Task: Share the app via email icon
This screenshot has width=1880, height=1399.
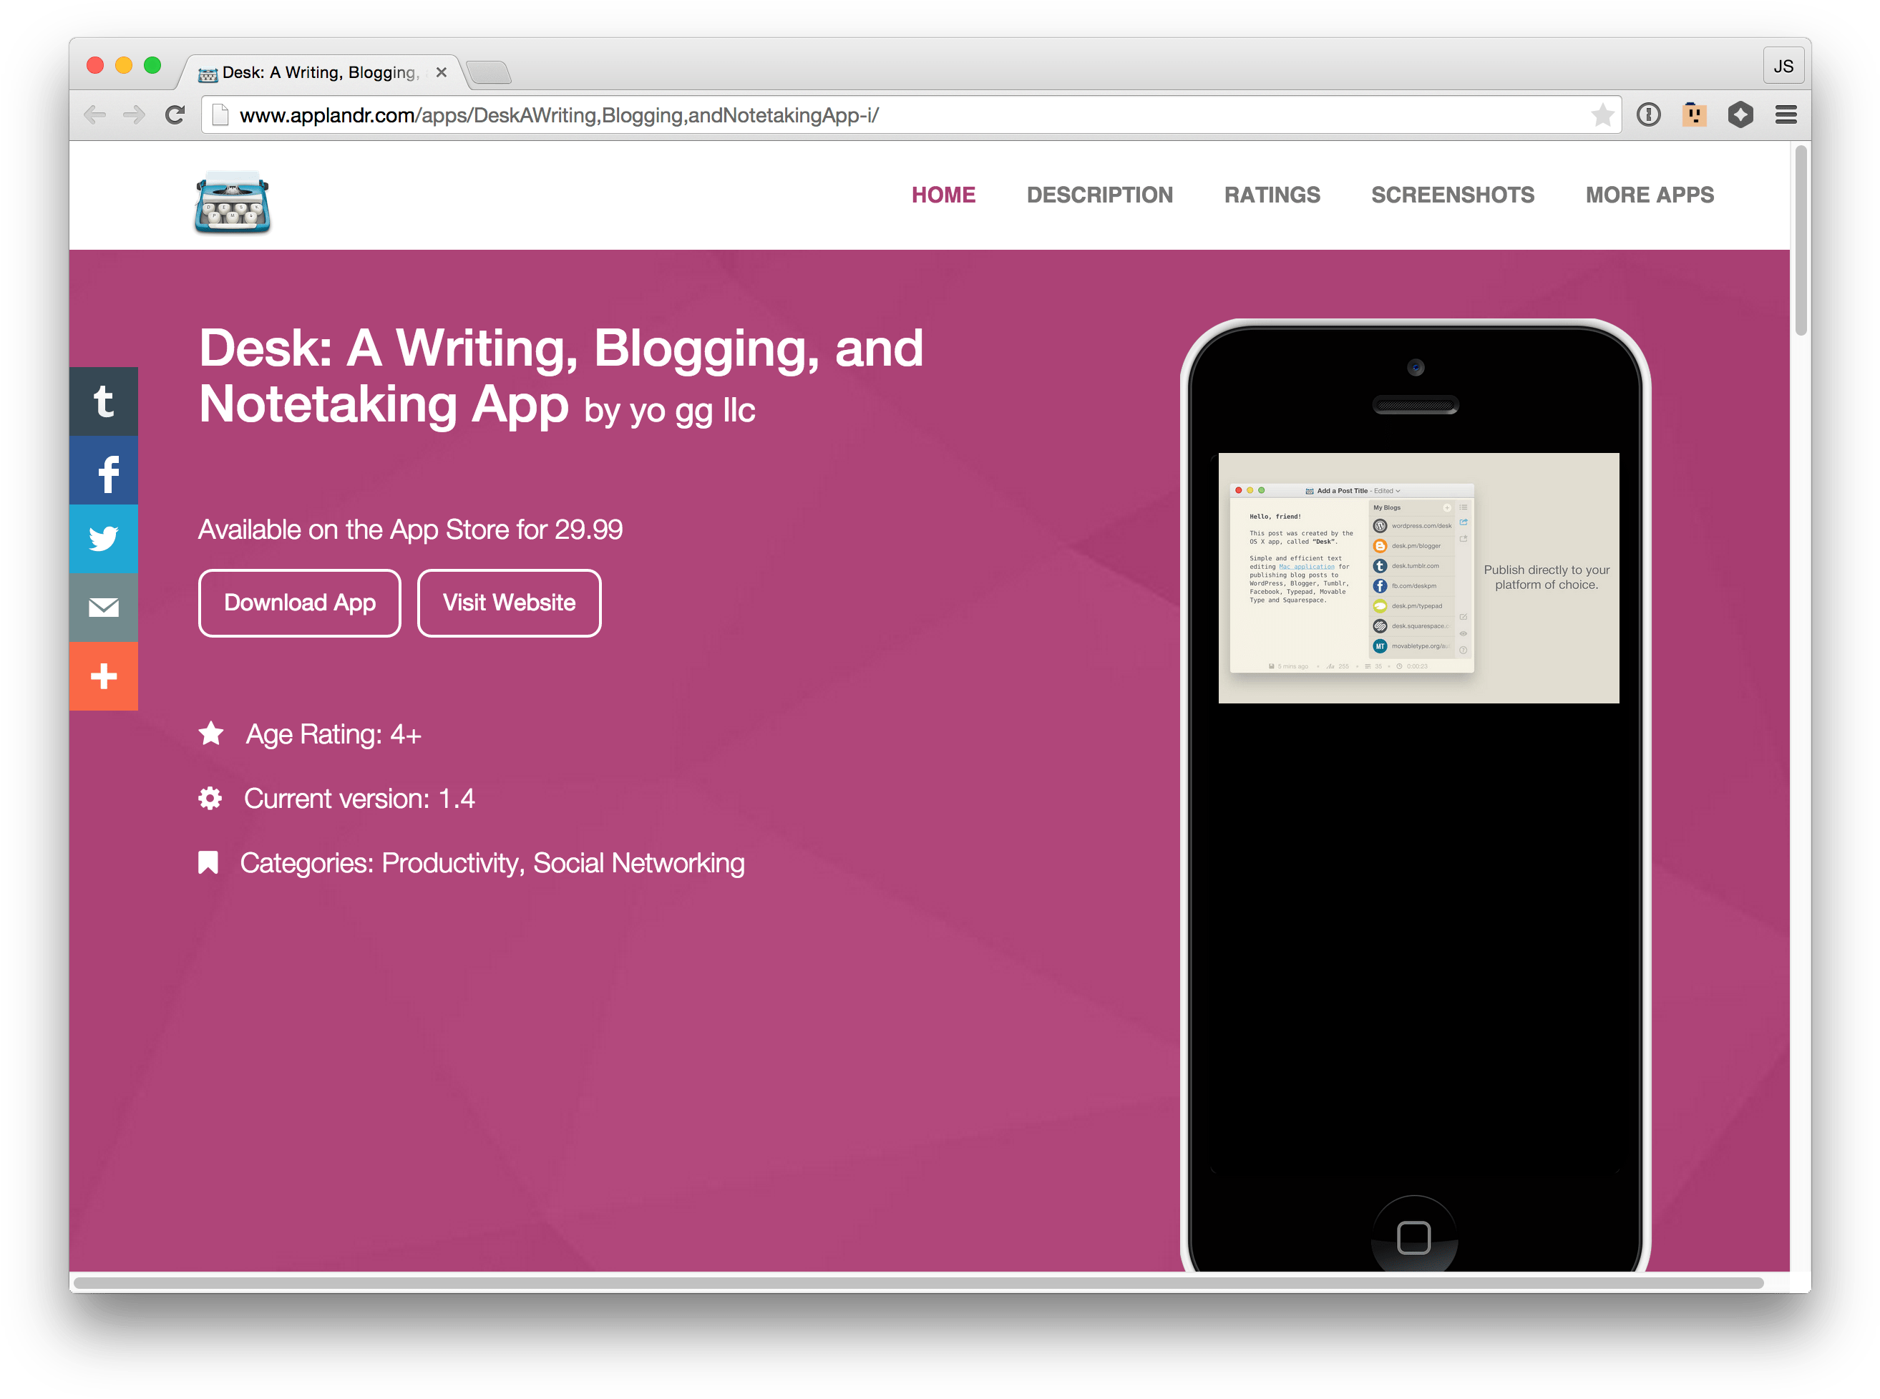Action: coord(103,608)
